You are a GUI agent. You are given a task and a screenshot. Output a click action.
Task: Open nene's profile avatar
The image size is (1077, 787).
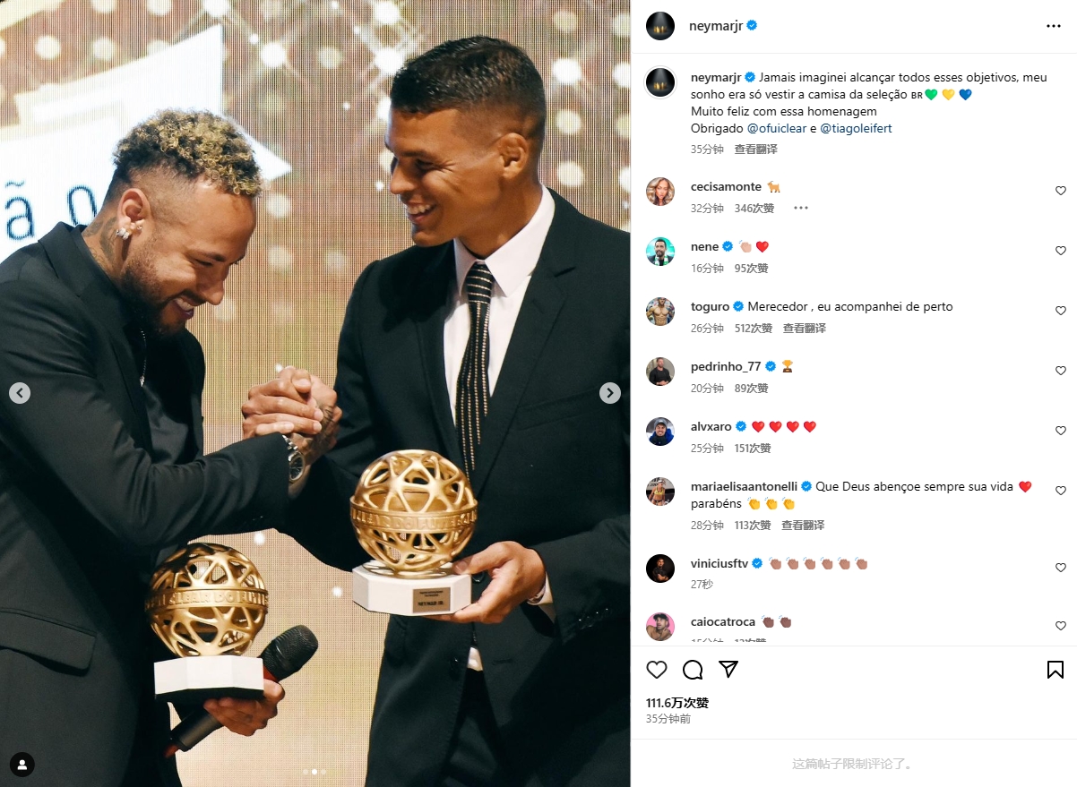[x=660, y=252]
